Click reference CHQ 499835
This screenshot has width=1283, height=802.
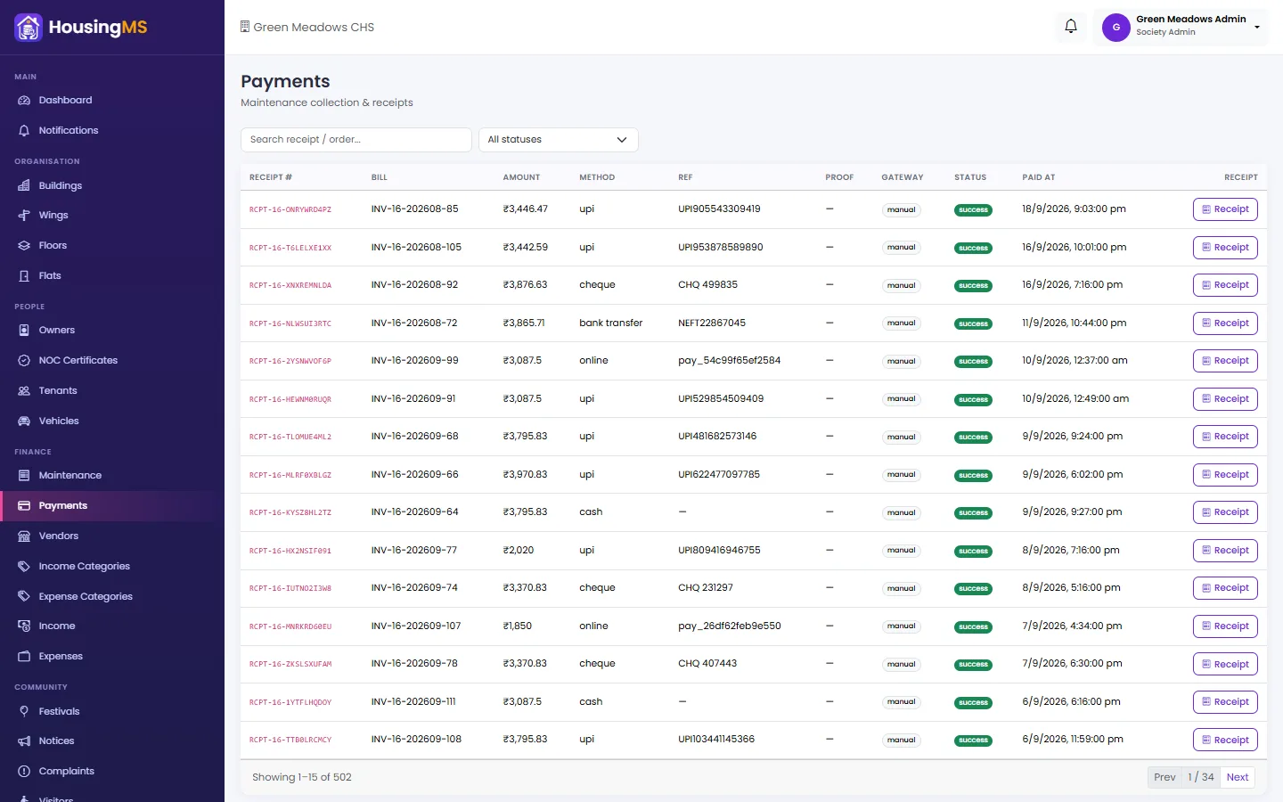click(x=707, y=285)
